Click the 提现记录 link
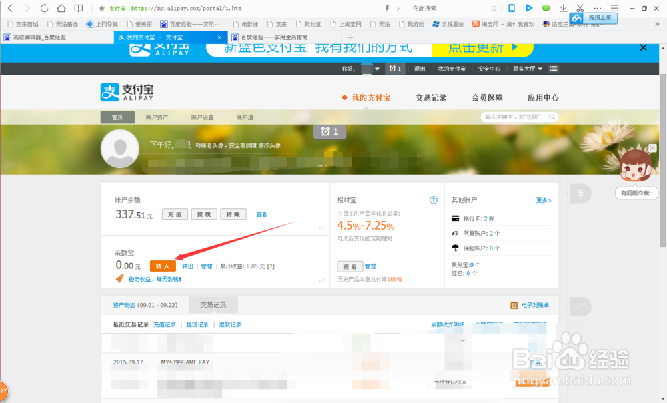Viewport: 667px width, 403px height. tap(197, 325)
